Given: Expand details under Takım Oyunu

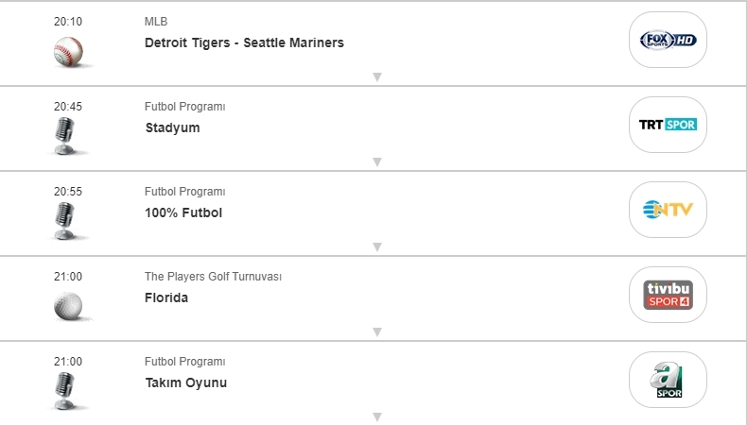Looking at the screenshot, I should [376, 416].
